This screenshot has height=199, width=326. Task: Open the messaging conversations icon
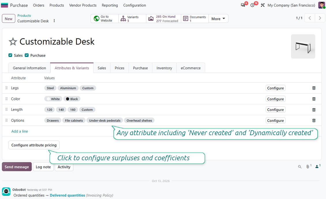pos(243,5)
